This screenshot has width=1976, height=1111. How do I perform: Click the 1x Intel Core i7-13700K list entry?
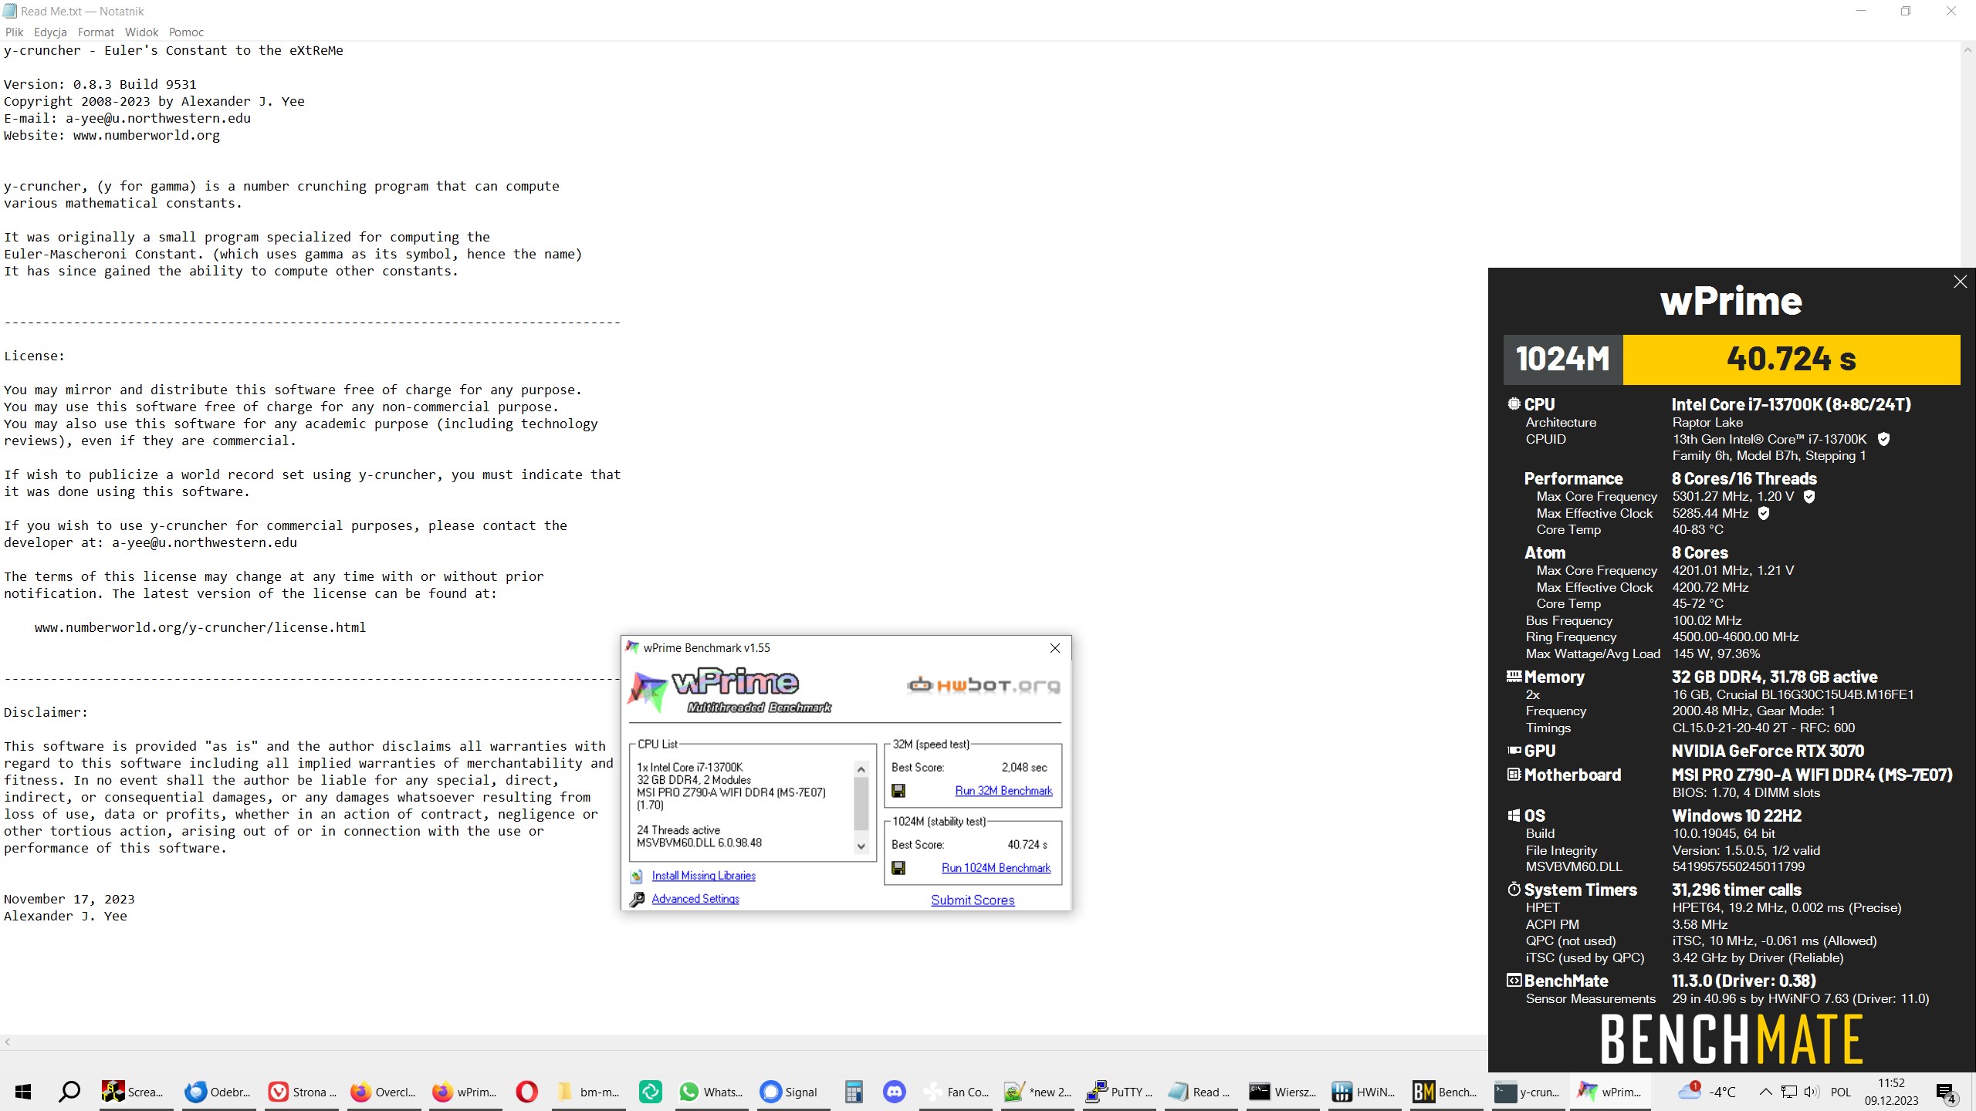689,767
